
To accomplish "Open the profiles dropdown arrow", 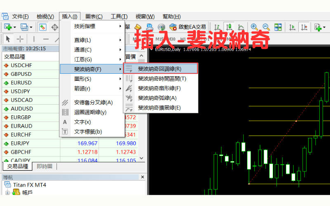I will (31, 27).
